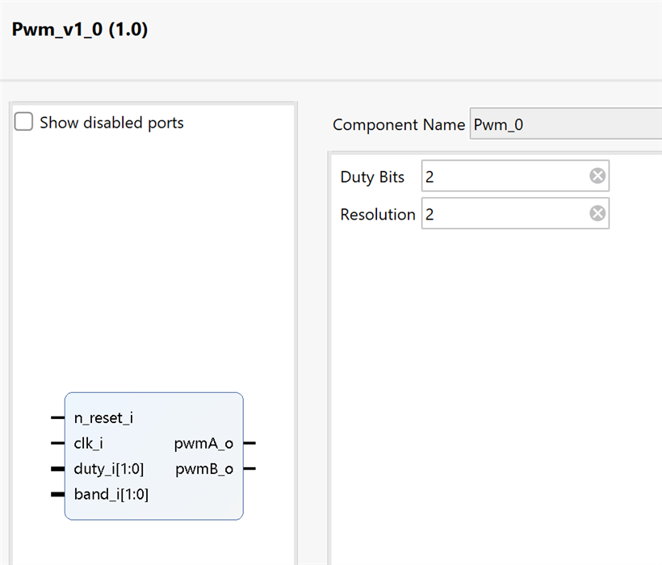This screenshot has width=662, height=565.
Task: Click the Duty Bits parameter label
Action: point(372,177)
